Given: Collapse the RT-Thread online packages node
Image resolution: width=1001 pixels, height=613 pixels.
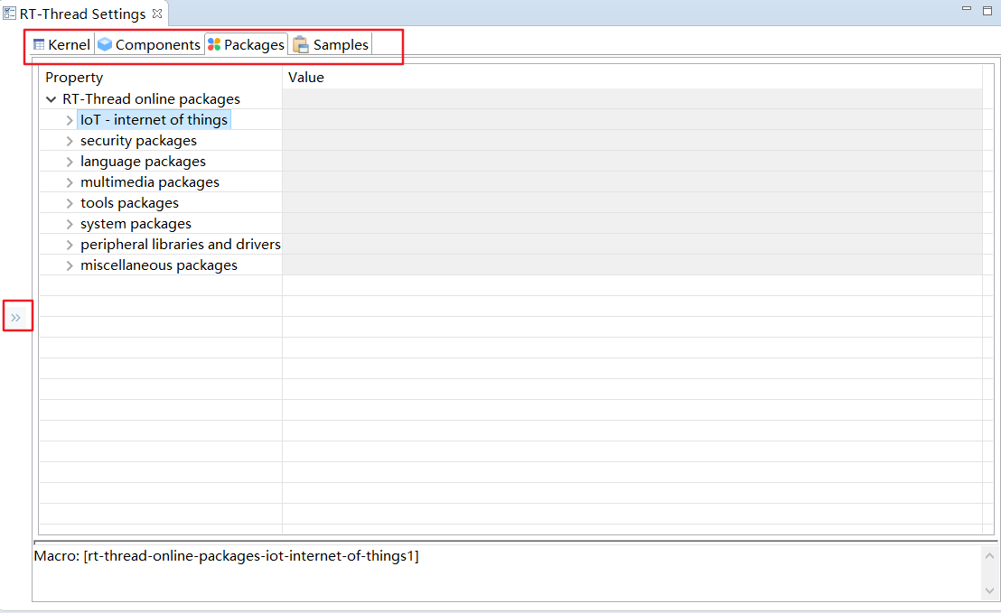Looking at the screenshot, I should (51, 99).
